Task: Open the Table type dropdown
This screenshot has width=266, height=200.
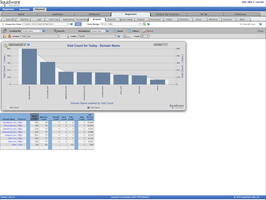Action: [x=97, y=36]
